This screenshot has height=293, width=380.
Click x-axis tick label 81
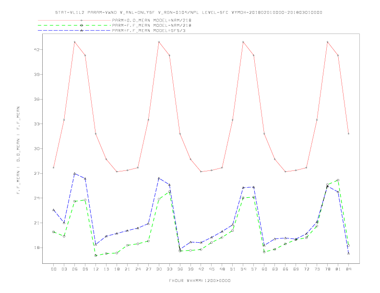[338, 269]
